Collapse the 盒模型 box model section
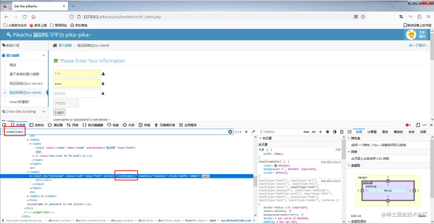 [349, 165]
